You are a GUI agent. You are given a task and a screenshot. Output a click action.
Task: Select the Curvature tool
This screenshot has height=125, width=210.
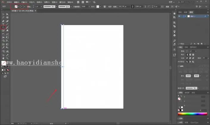tap(7, 21)
